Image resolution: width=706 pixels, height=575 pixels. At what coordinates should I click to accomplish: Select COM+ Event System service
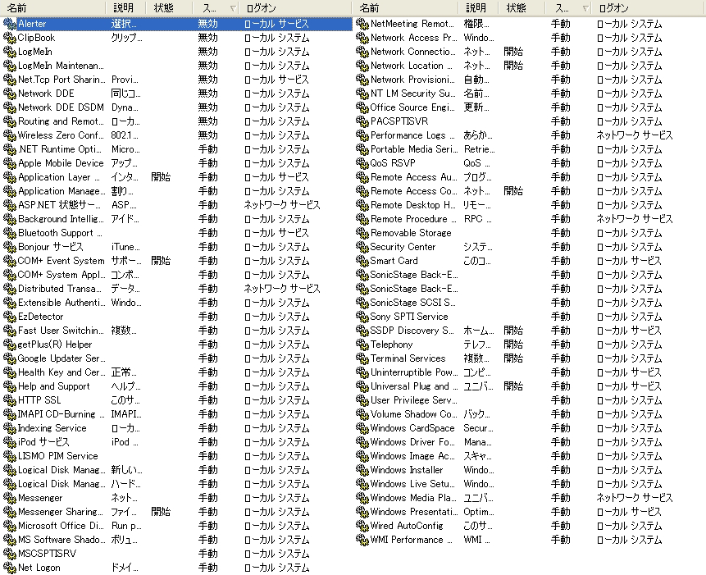click(x=61, y=261)
